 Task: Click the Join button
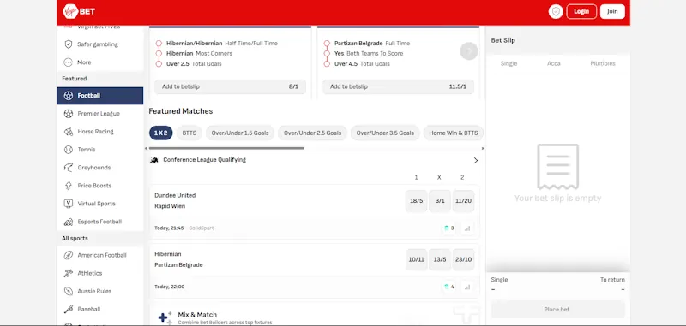(612, 11)
